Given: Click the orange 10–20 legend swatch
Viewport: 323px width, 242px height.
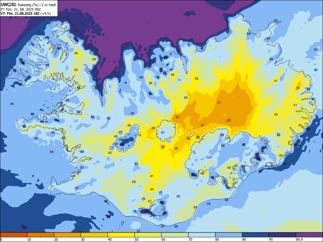Looking at the screenshot, I should click(x=41, y=235).
